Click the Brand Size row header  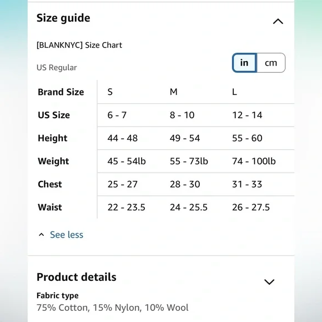click(61, 92)
